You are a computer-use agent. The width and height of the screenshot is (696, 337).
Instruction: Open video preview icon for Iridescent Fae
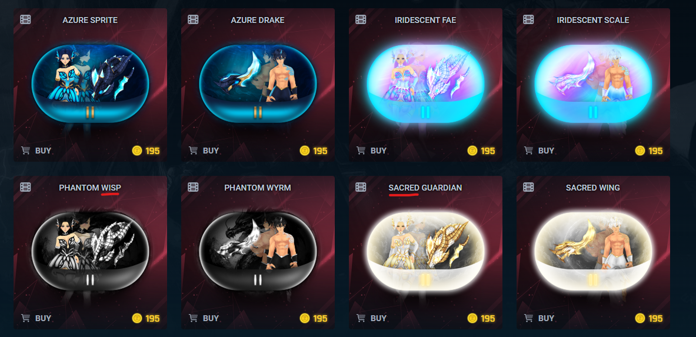click(x=361, y=19)
